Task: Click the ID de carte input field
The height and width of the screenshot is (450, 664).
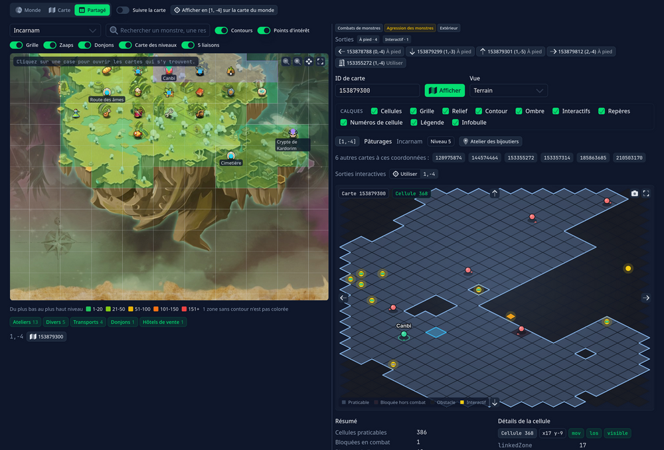Action: [x=377, y=90]
